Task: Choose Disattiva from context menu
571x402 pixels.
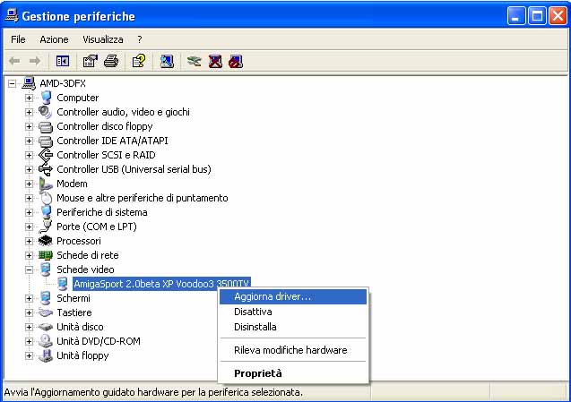Action: click(293, 312)
